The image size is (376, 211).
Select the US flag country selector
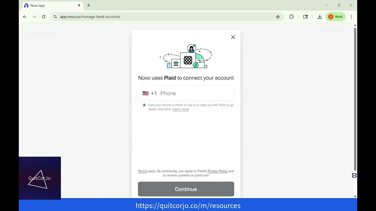145,93
